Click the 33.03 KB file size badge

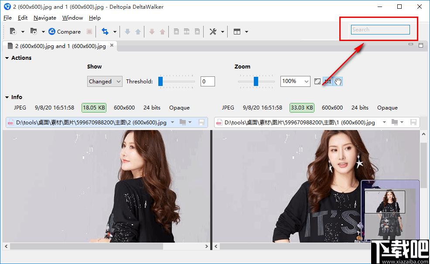[302, 108]
